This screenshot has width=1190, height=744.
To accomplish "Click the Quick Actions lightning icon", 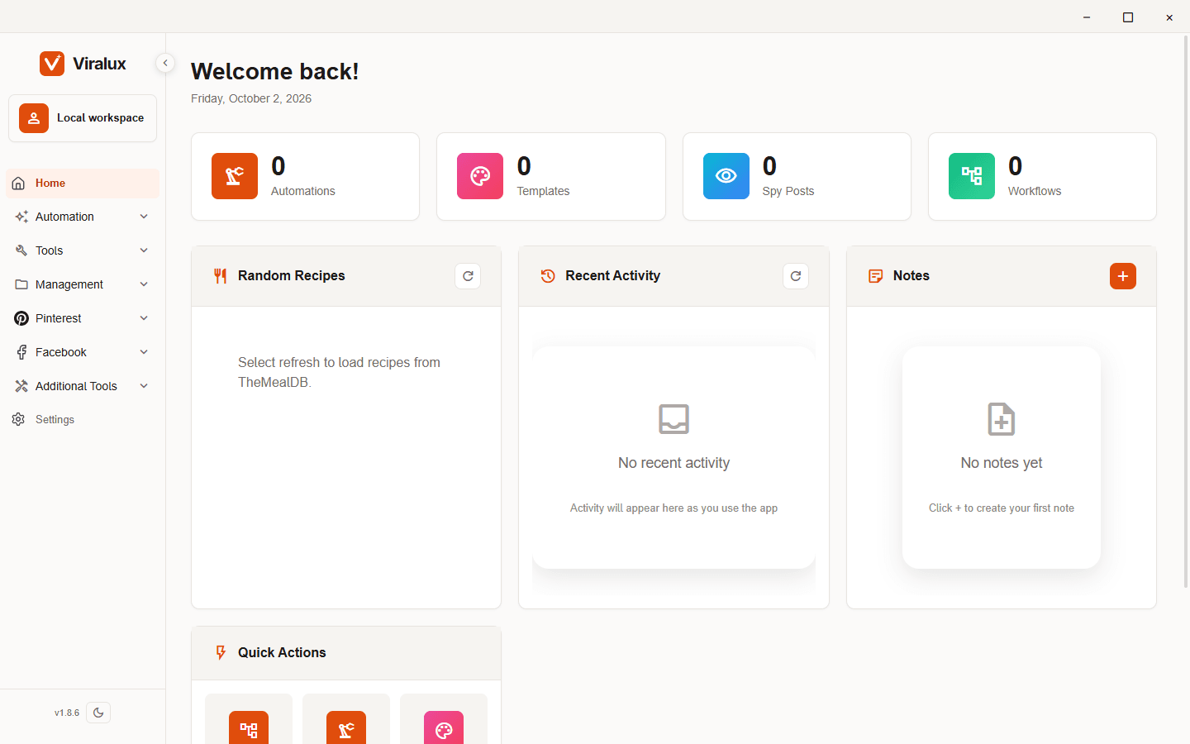I will click(221, 653).
